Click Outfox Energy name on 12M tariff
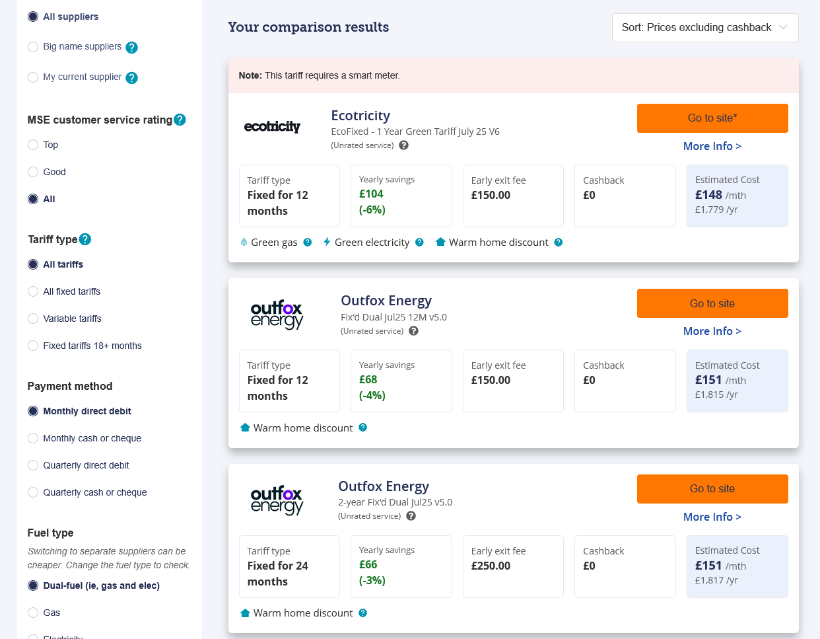 (x=386, y=301)
